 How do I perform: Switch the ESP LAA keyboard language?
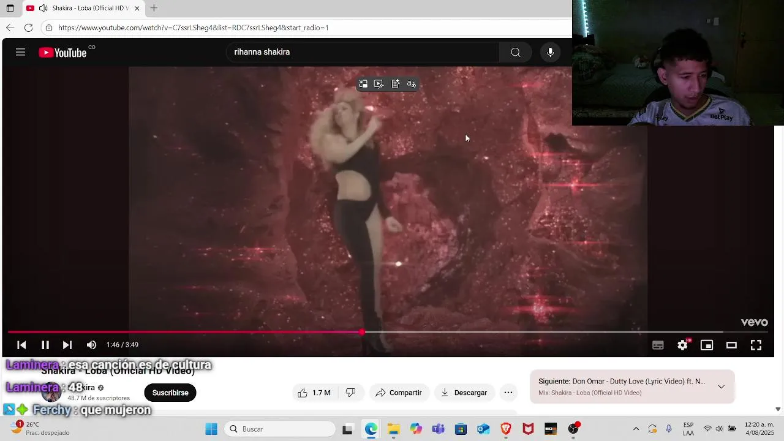pyautogui.click(x=688, y=429)
